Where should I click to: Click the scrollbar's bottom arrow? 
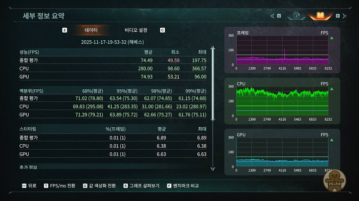pos(213,169)
